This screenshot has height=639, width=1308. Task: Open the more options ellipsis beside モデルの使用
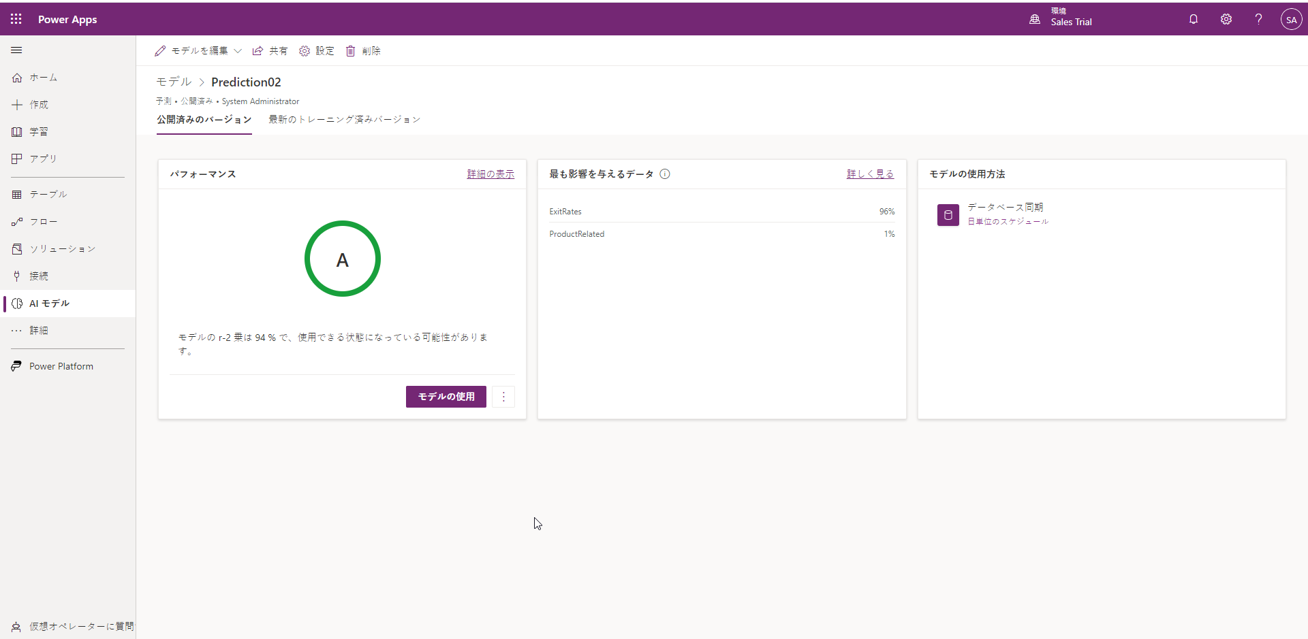tap(503, 397)
